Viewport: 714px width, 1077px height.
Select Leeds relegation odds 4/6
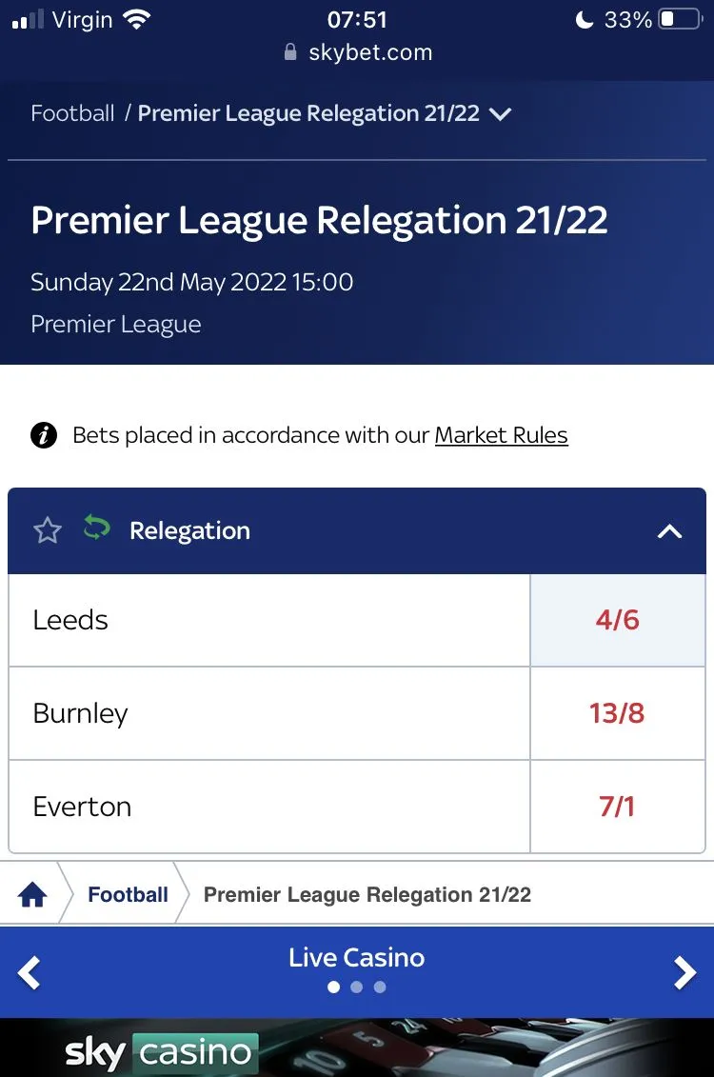click(617, 620)
